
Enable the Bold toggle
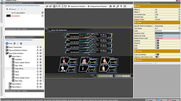pos(157,46)
